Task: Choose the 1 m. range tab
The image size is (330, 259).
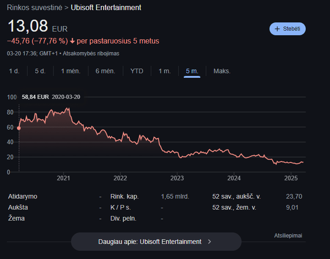Action: coord(165,71)
